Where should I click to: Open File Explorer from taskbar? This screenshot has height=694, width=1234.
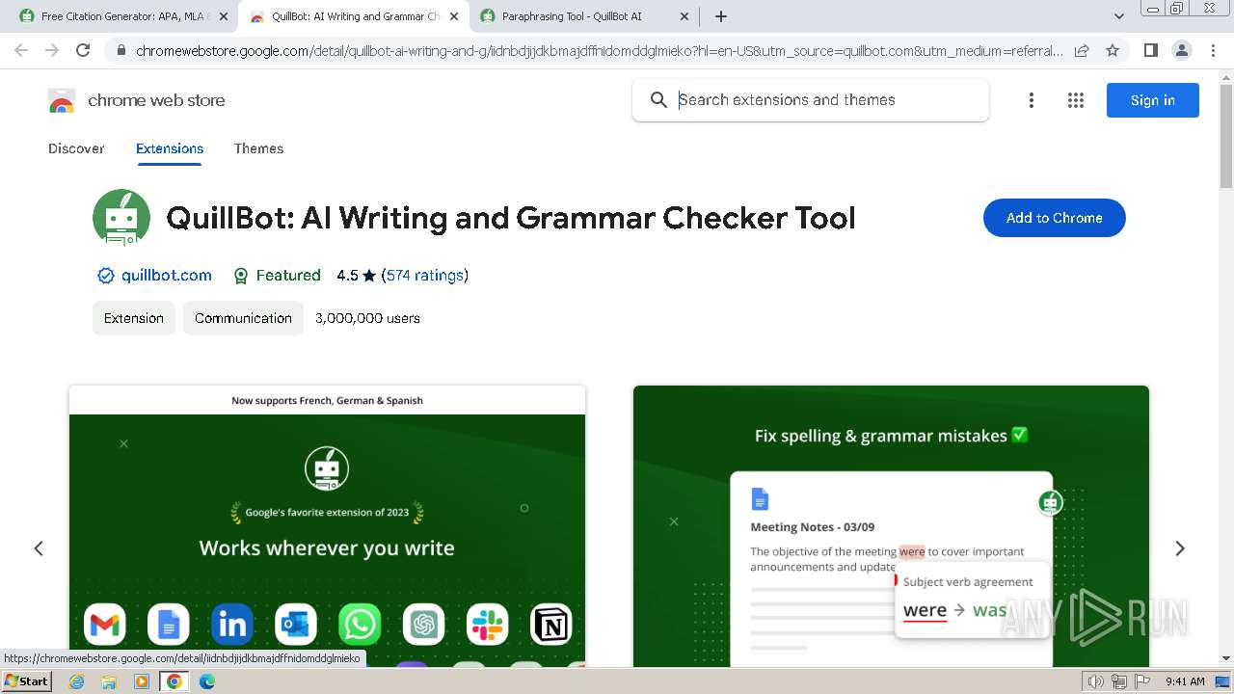coord(109,681)
